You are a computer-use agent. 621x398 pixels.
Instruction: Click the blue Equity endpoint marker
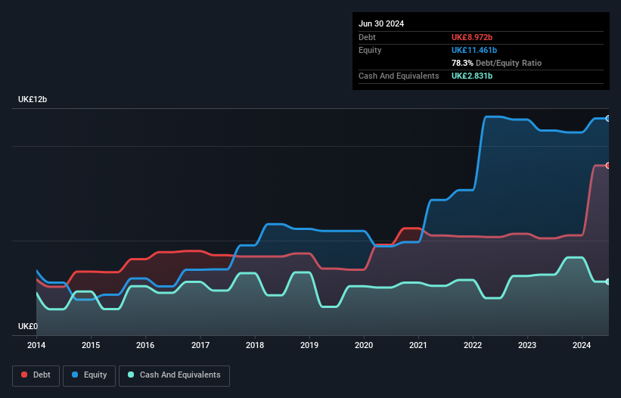tap(608, 118)
